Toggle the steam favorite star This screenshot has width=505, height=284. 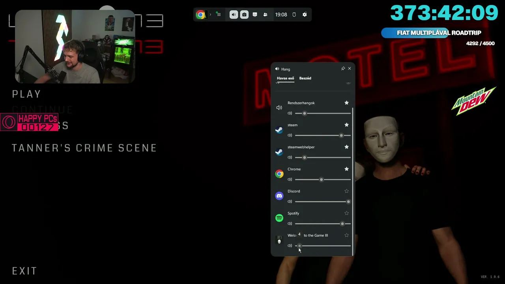click(x=346, y=125)
